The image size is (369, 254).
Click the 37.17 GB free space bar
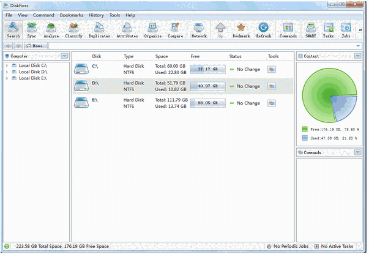coord(208,69)
